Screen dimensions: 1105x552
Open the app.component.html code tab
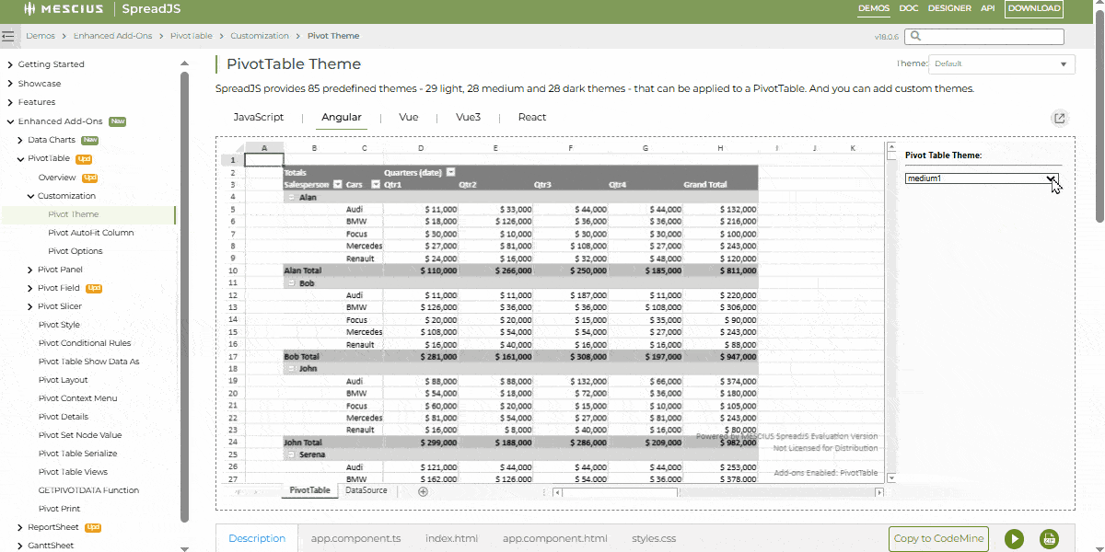(x=554, y=538)
